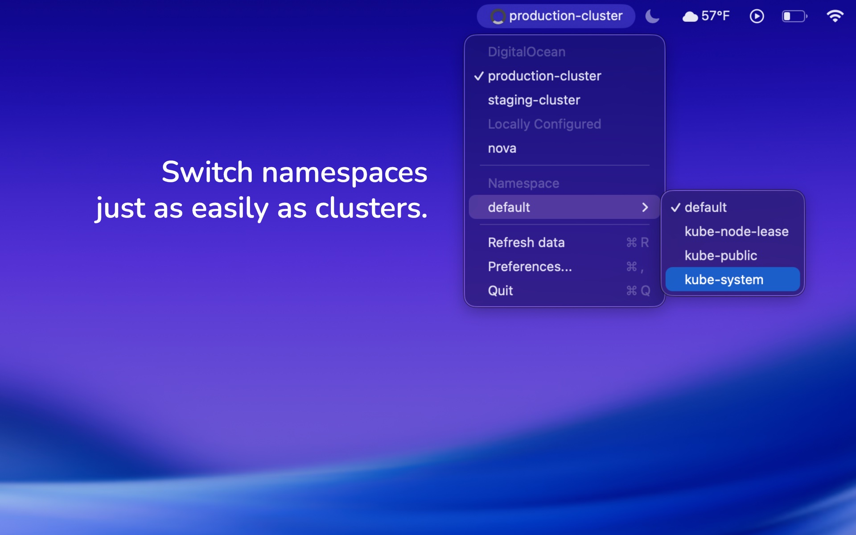856x535 pixels.
Task: Click the Namespace section label
Action: [523, 183]
